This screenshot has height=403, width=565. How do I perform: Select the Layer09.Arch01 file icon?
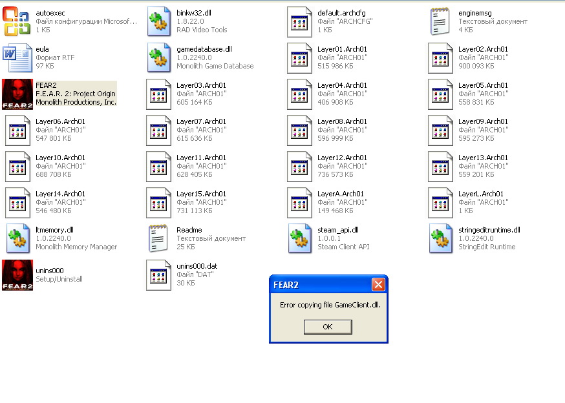pos(440,130)
